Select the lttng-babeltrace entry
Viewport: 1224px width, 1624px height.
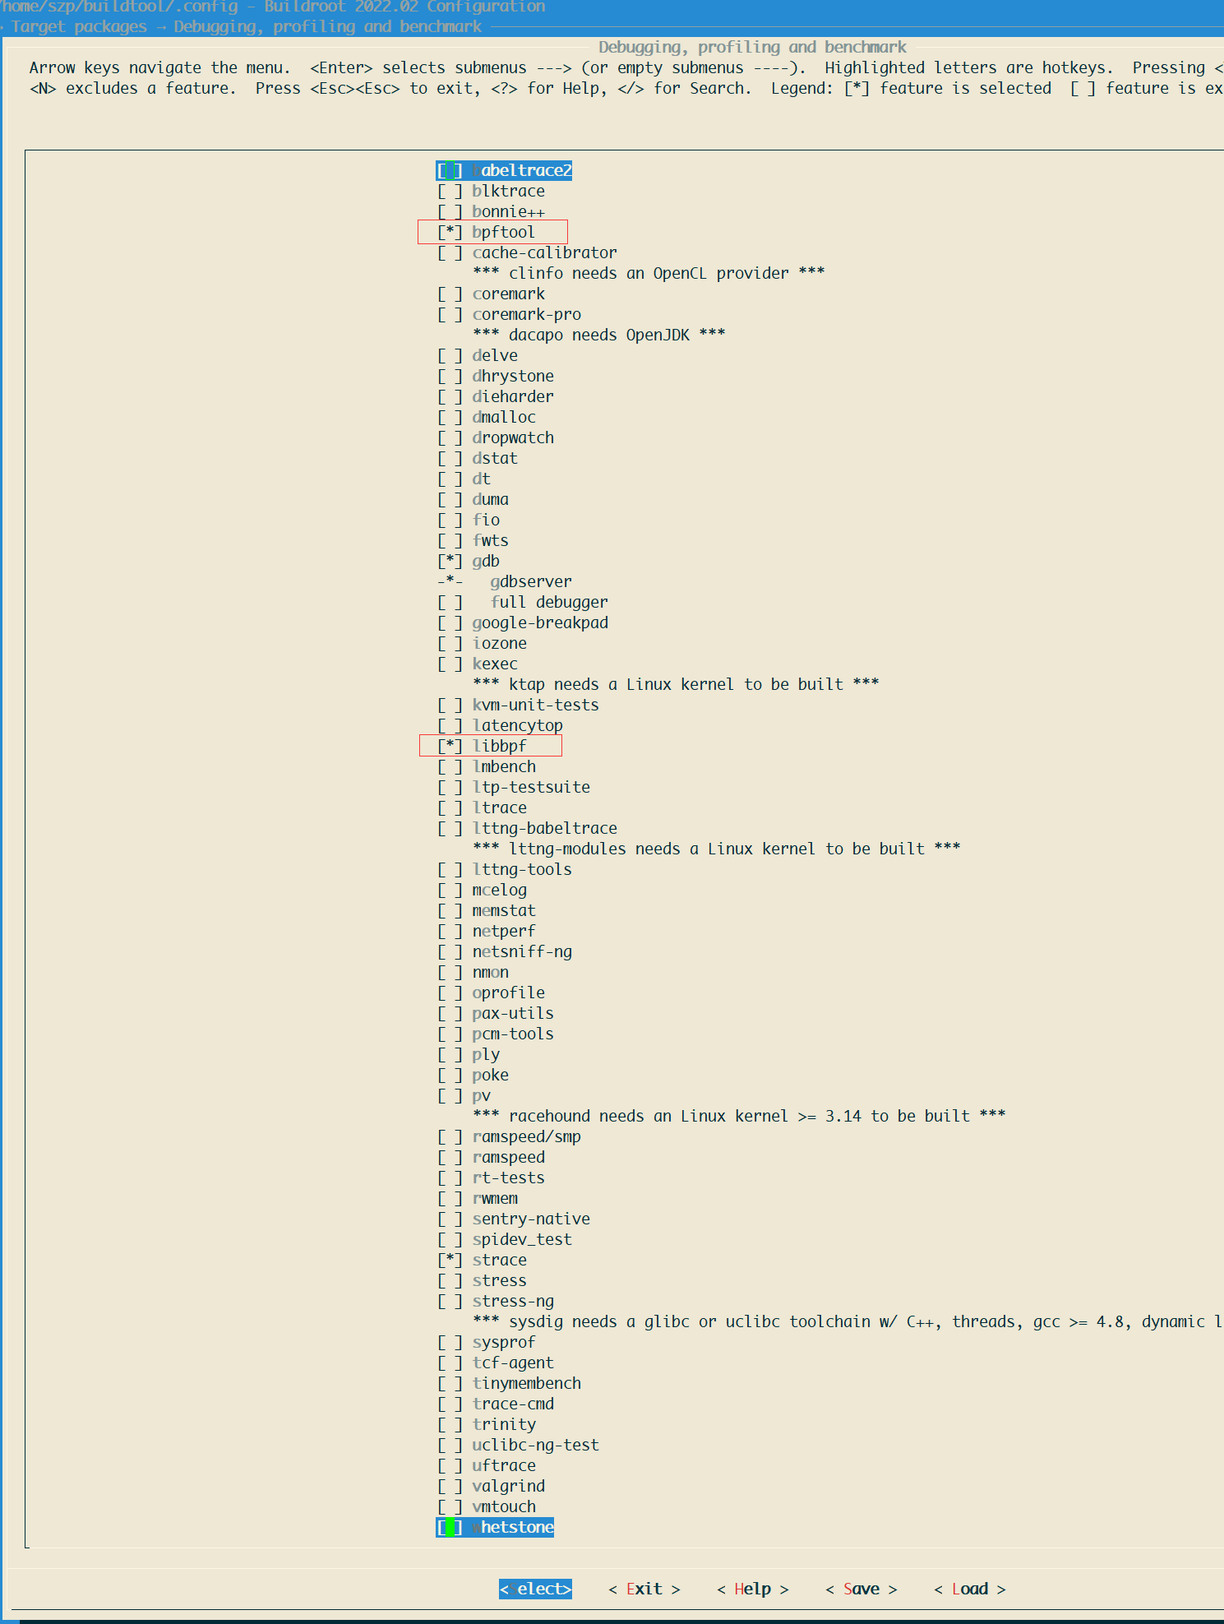pyautogui.click(x=527, y=828)
